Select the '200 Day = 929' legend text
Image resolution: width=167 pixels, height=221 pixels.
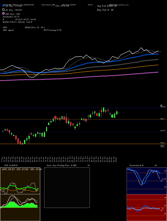(13, 14)
